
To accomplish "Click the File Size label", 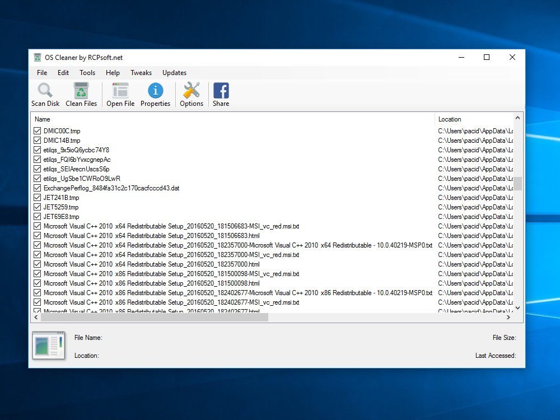I will [505, 338].
